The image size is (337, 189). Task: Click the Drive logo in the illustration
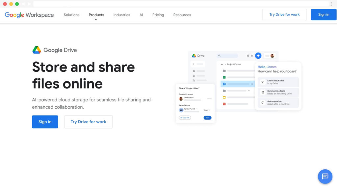coord(194,56)
